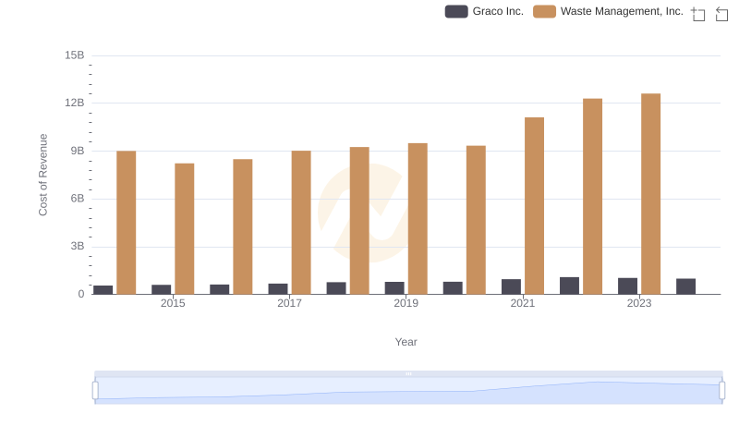Click the Waste Management bar for 2015
This screenshot has width=739, height=426.
[x=184, y=228]
